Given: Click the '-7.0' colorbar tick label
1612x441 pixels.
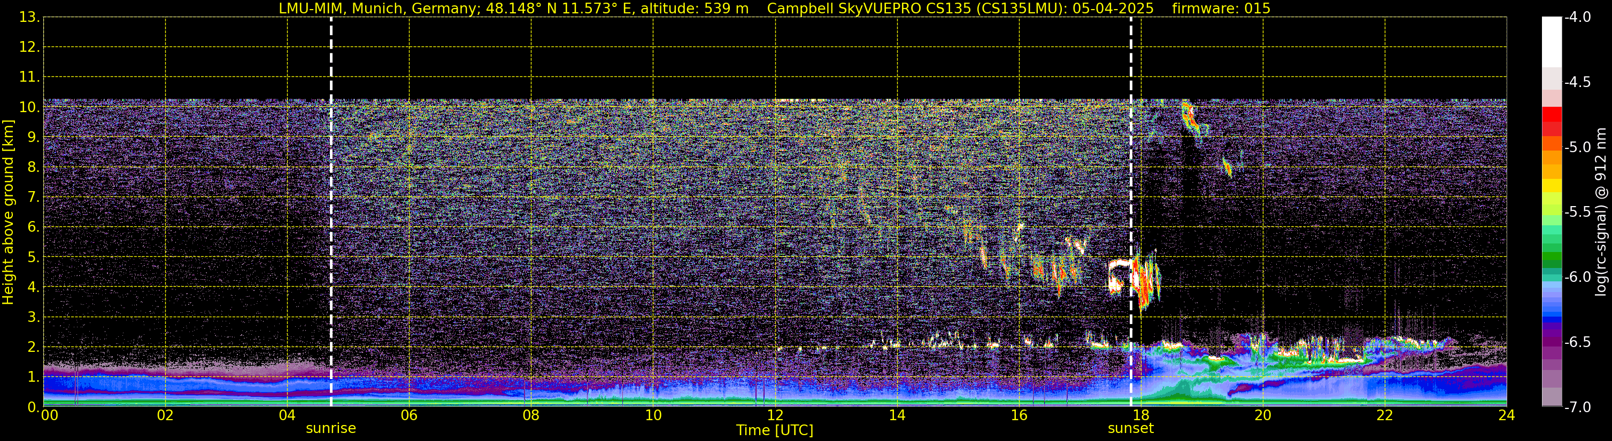Looking at the screenshot, I should click(x=1578, y=407).
